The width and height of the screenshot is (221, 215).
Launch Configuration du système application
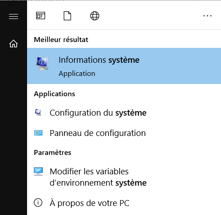tap(124, 113)
